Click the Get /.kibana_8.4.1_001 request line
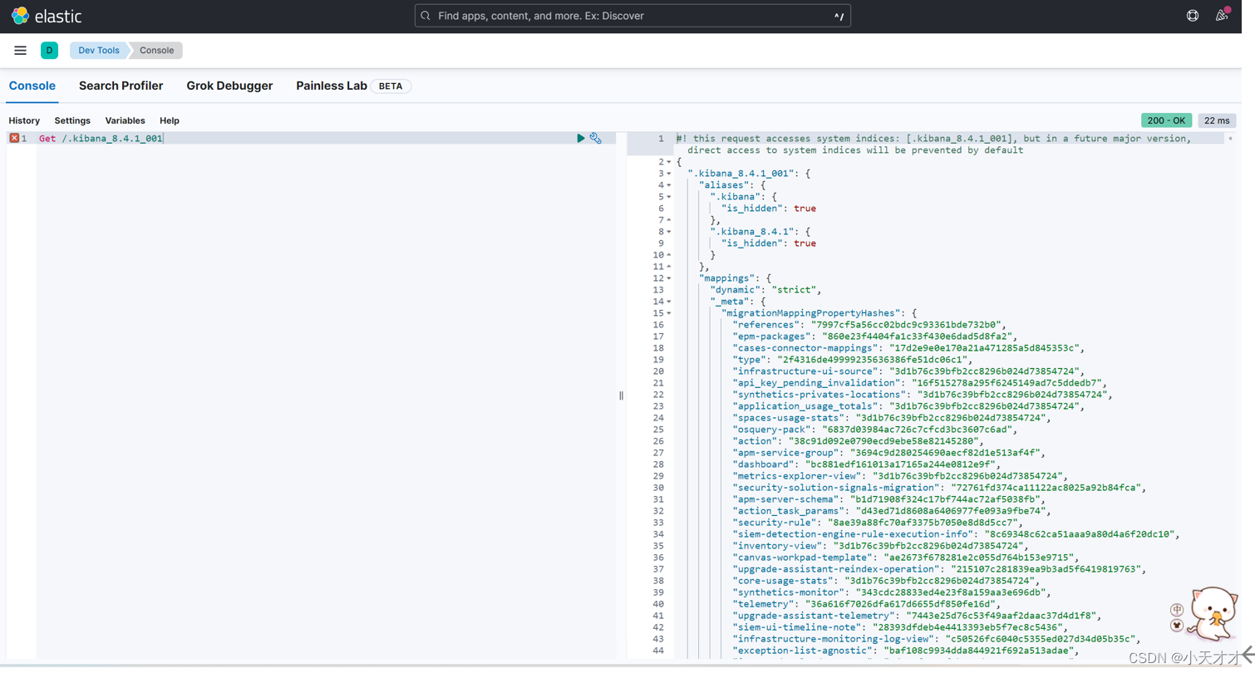Image resolution: width=1255 pixels, height=673 pixels. click(101, 138)
